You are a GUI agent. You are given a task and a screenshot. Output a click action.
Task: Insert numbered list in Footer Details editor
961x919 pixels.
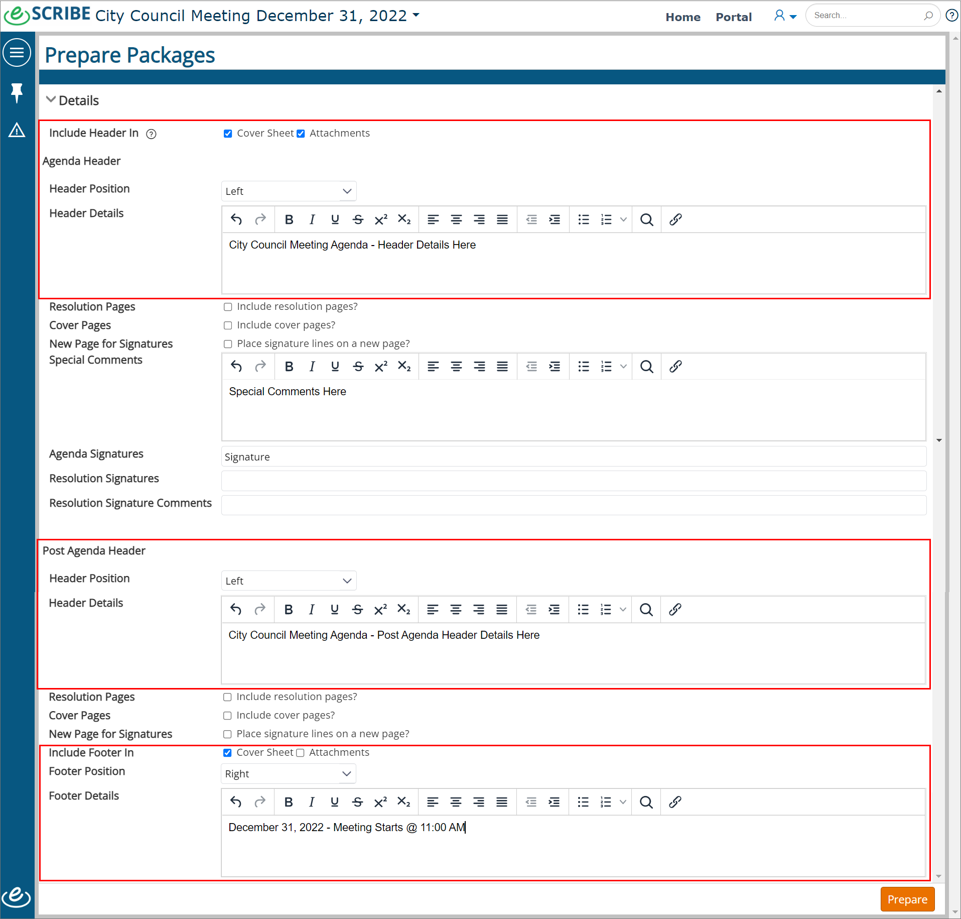(606, 801)
